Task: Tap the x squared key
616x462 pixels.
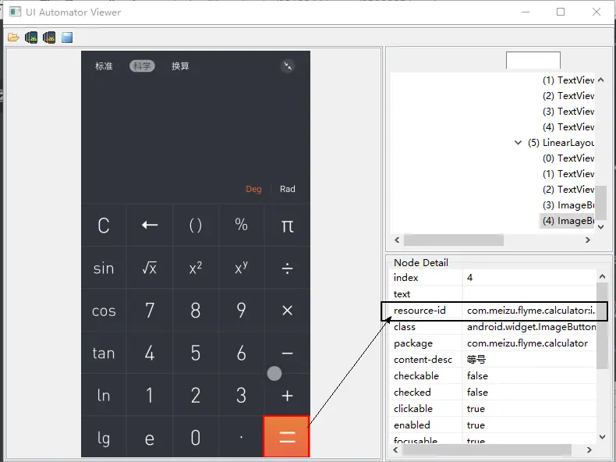Action: click(x=196, y=268)
